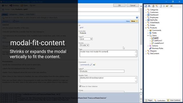Click the sync icon in explorer toolbar
Screen dimensions: 183x103
146,6
